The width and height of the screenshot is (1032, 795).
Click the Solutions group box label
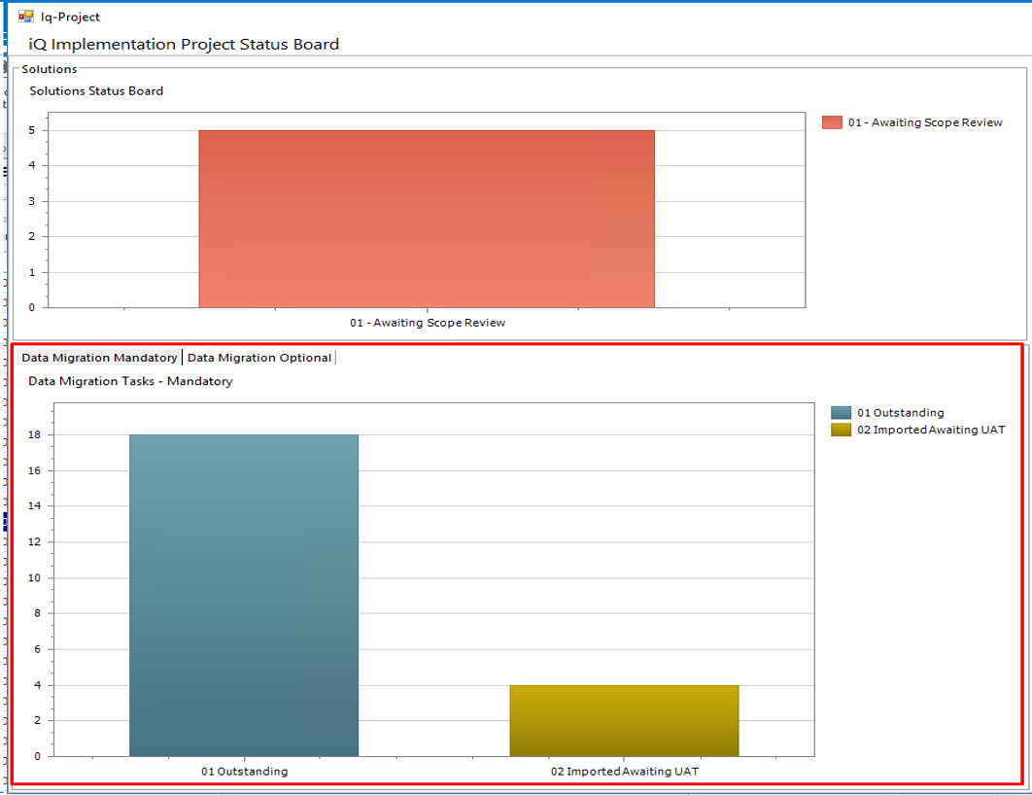click(x=49, y=69)
